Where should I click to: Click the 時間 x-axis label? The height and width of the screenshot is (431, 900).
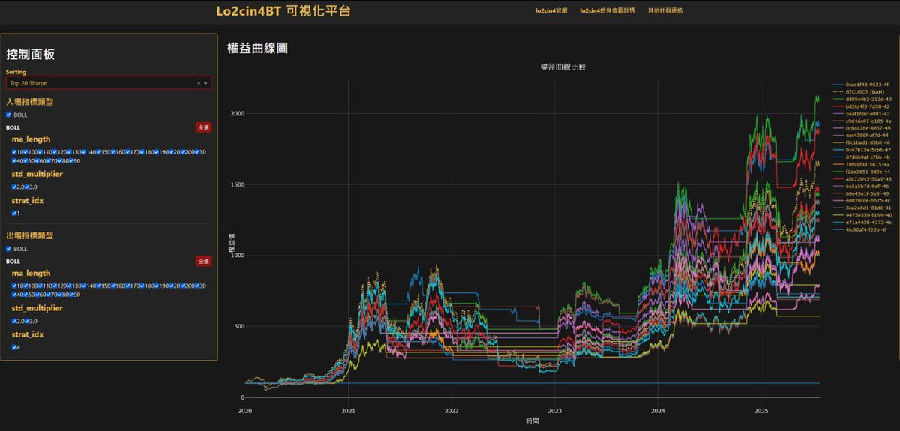(x=532, y=421)
